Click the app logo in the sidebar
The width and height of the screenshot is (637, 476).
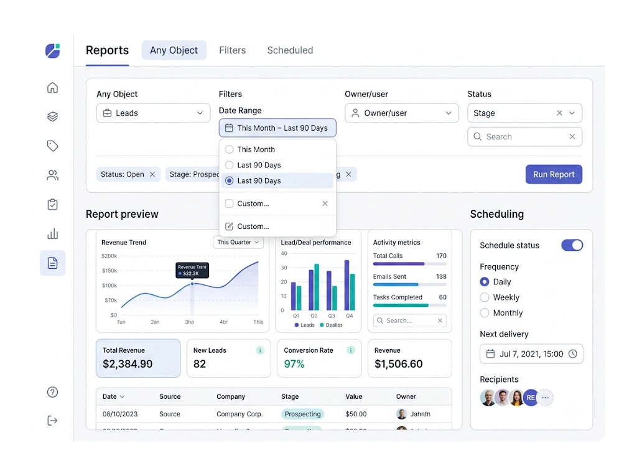tap(53, 51)
